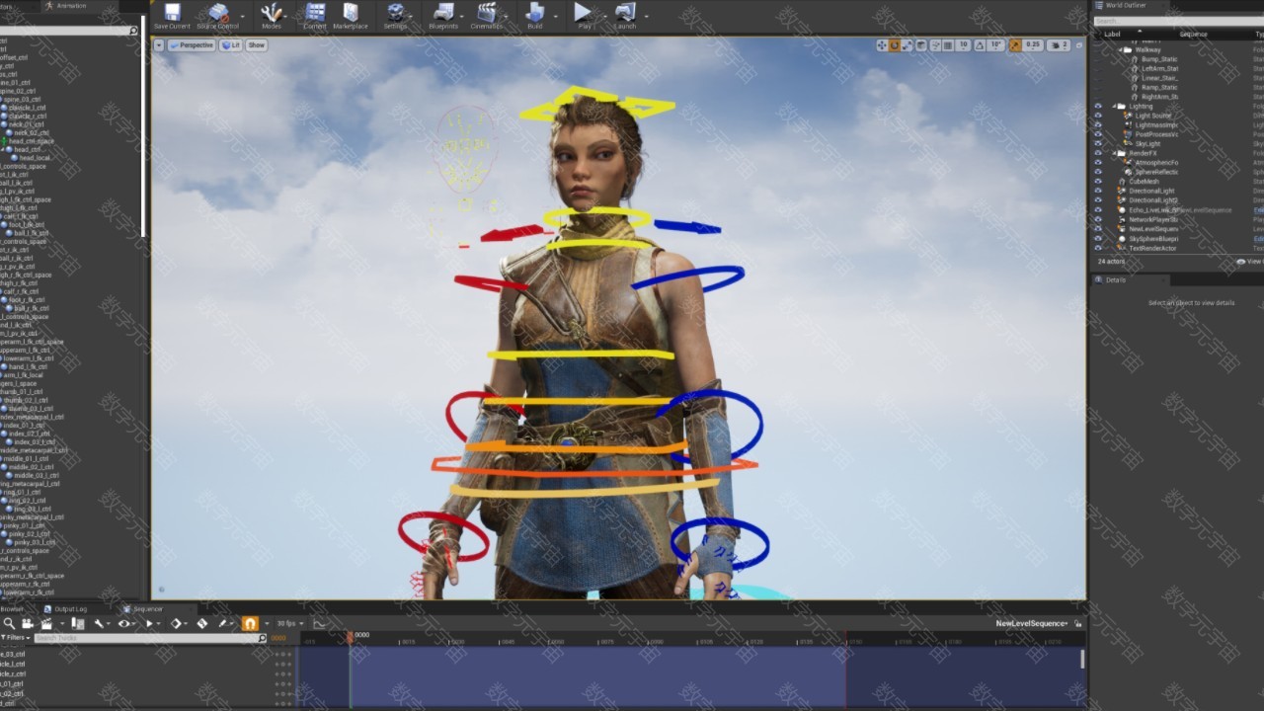Open the Blueprints toolbar icon
The width and height of the screenshot is (1264, 711).
443,16
